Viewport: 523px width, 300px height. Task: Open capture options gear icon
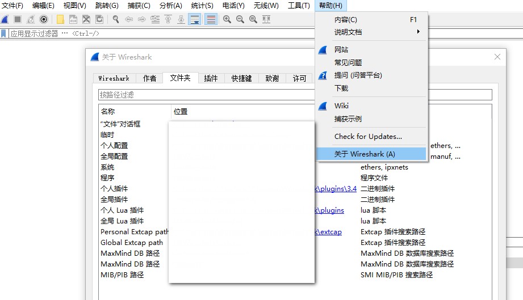click(x=44, y=19)
